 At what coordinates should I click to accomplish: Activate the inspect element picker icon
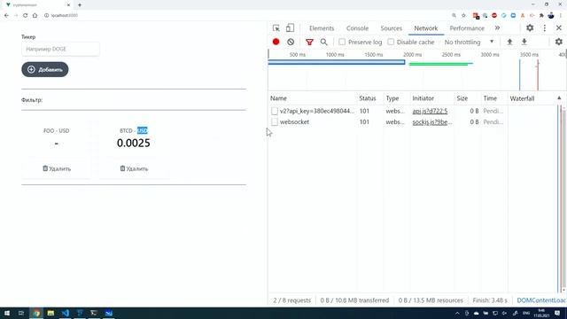click(276, 28)
